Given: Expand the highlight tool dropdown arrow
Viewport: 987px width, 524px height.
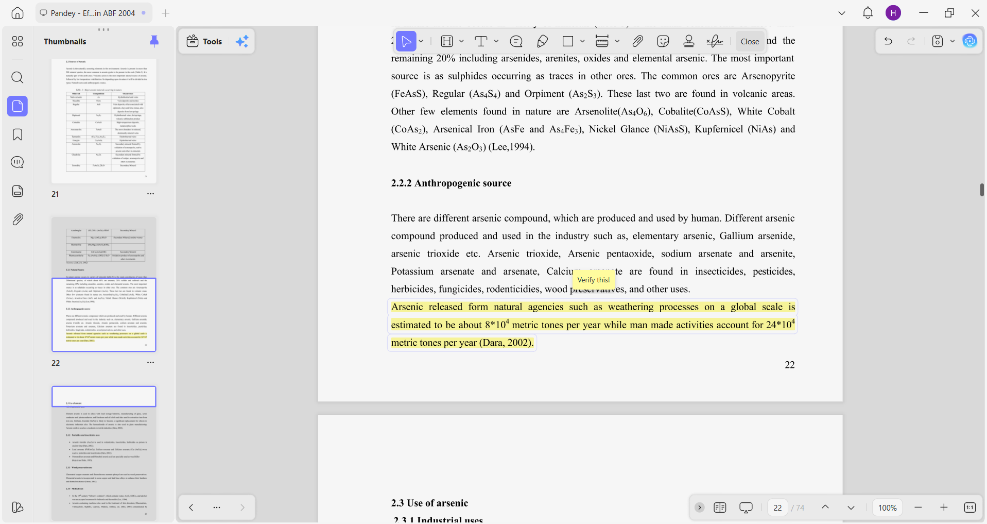Looking at the screenshot, I should (461, 41).
